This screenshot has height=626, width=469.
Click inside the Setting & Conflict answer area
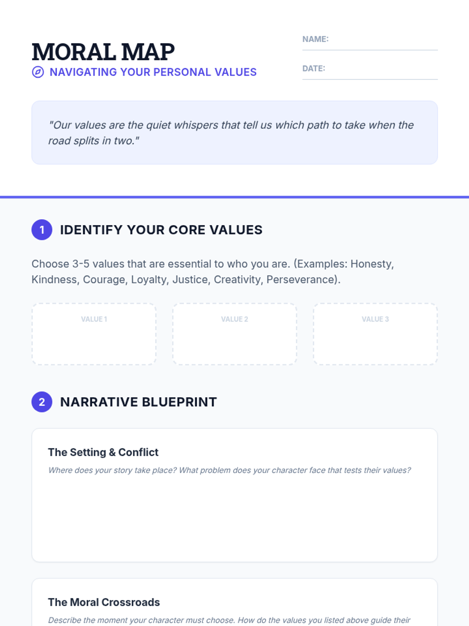tap(234, 516)
